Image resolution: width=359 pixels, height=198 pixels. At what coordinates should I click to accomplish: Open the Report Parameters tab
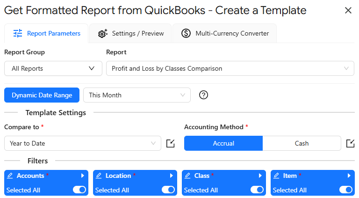(46, 33)
